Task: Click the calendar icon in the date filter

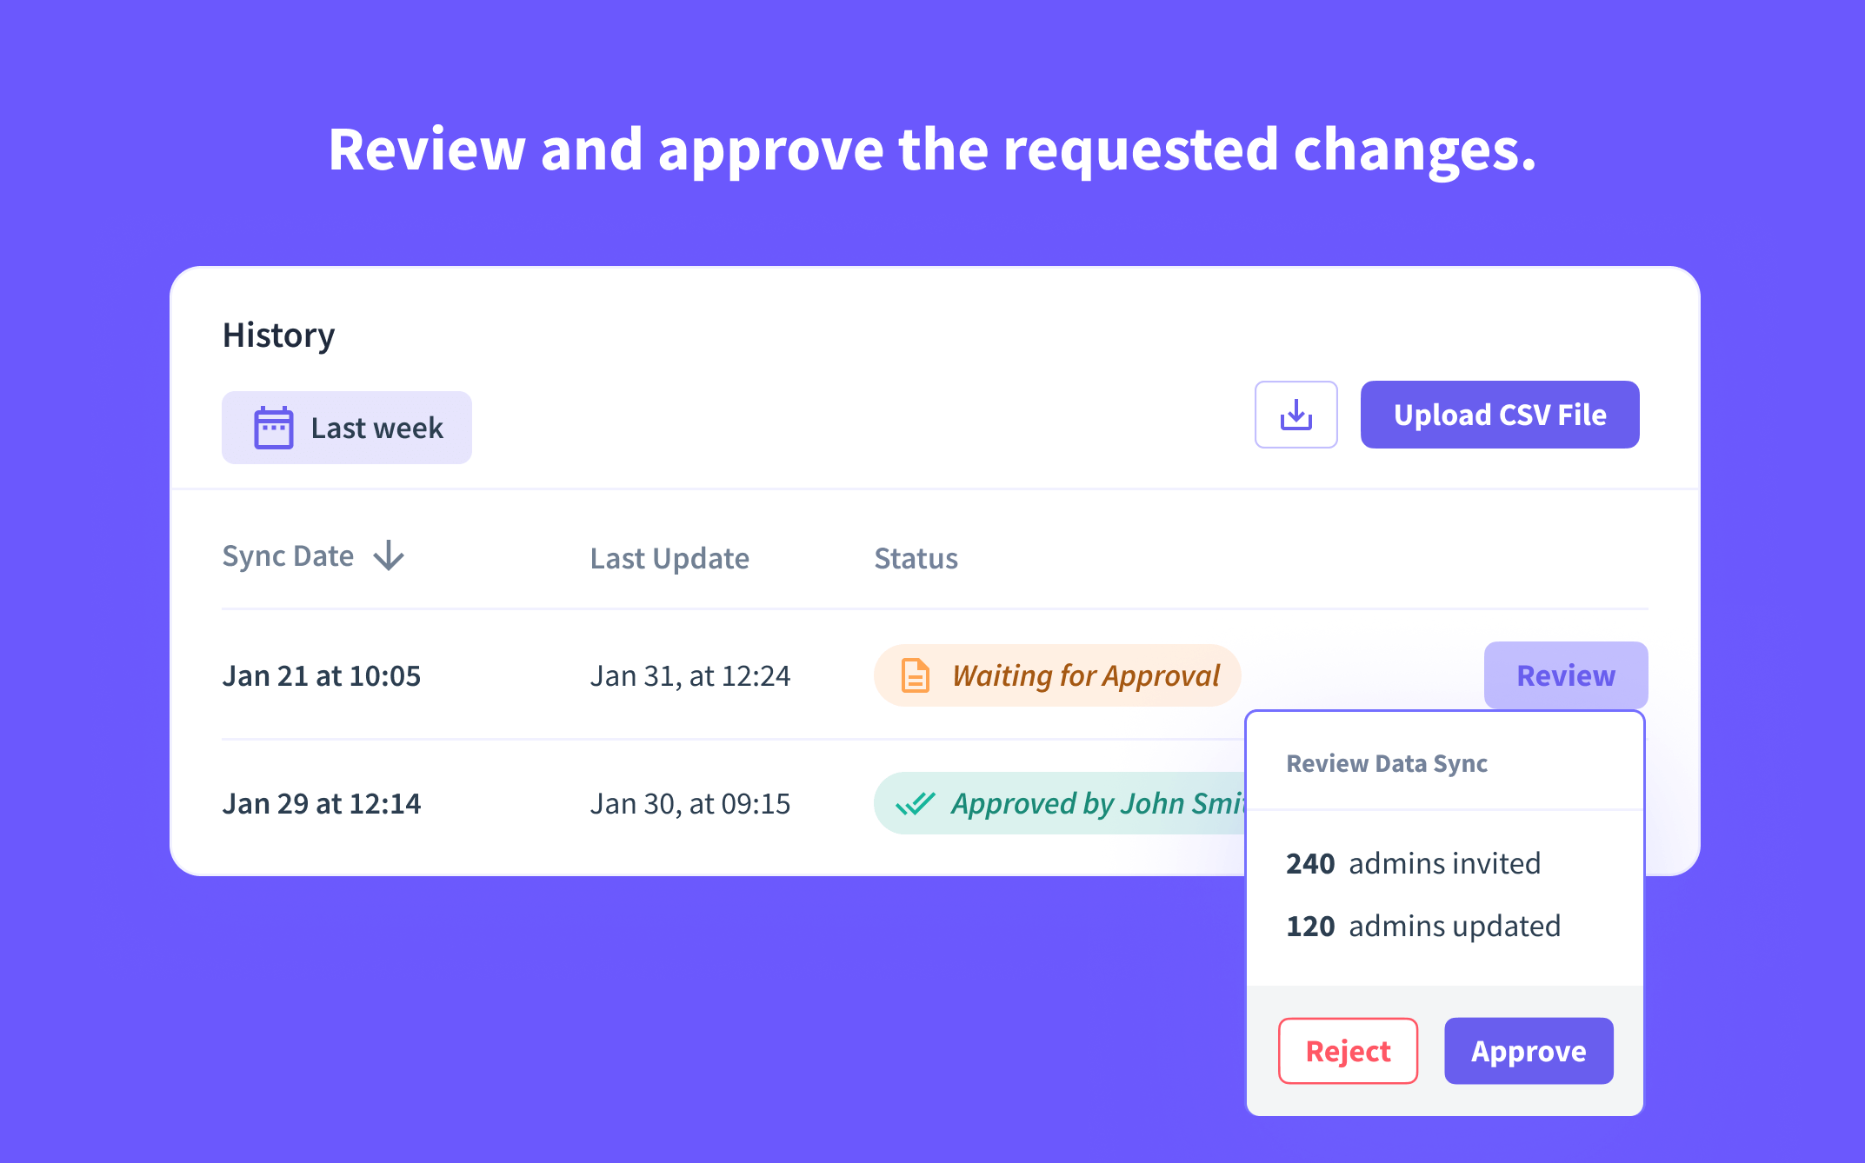Action: coord(272,427)
